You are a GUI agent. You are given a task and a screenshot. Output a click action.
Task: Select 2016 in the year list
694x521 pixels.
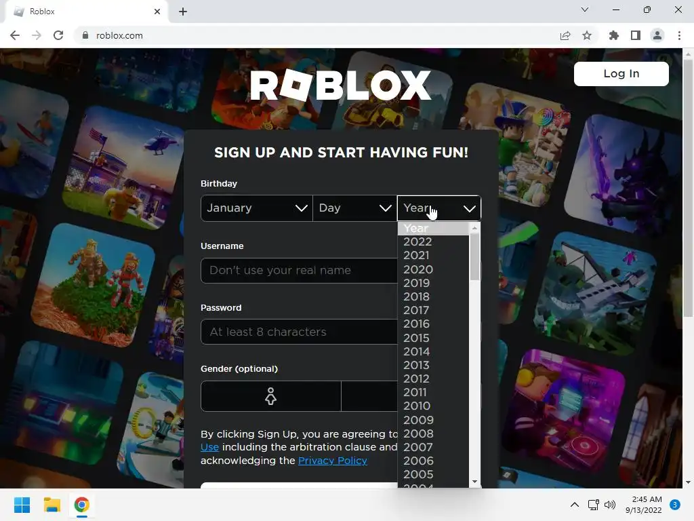(x=433, y=324)
